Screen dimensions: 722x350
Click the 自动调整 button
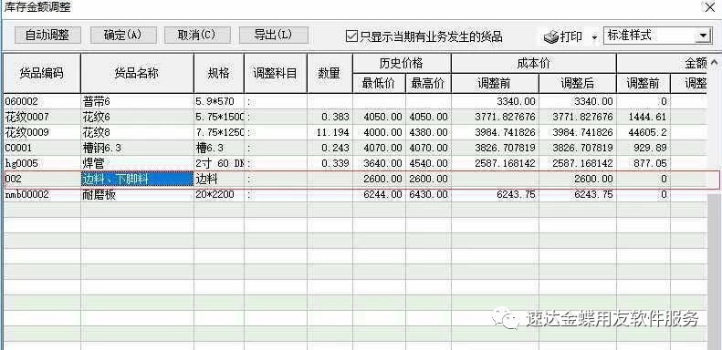tap(47, 36)
